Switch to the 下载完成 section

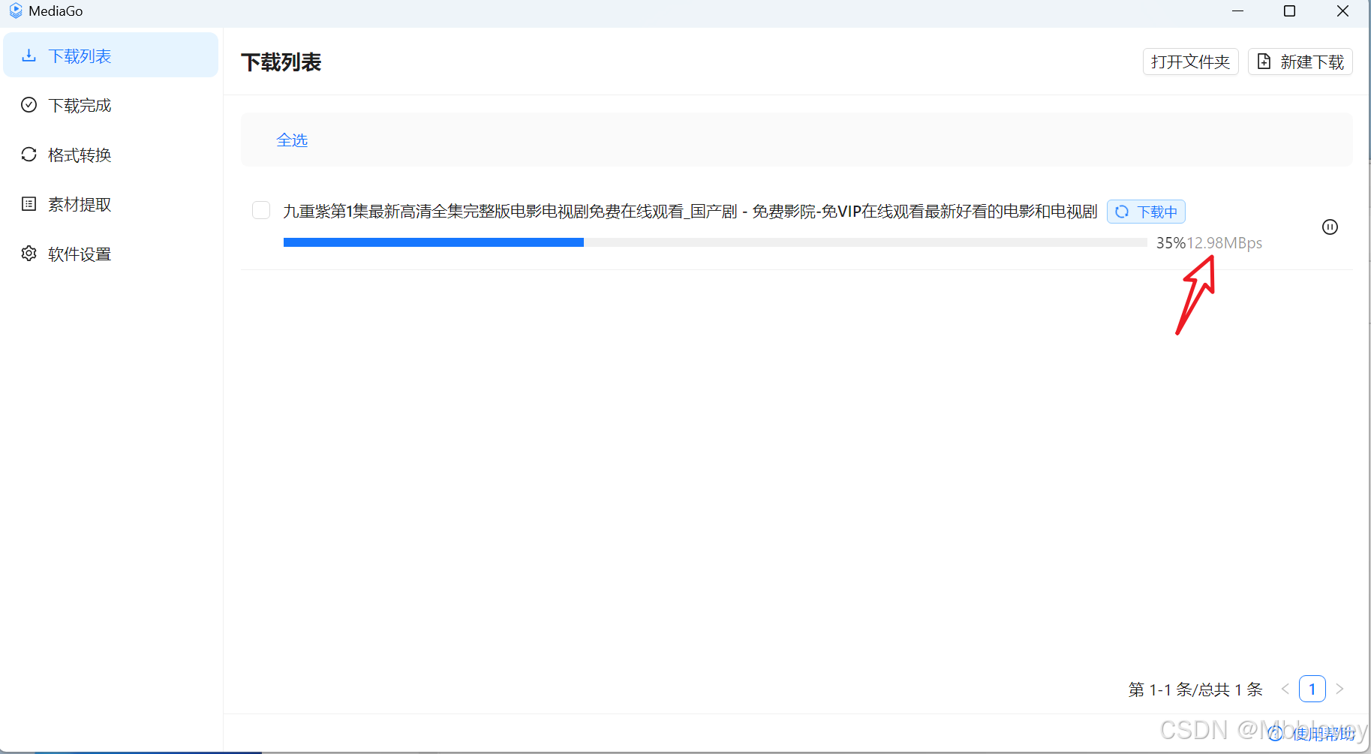(x=110, y=105)
